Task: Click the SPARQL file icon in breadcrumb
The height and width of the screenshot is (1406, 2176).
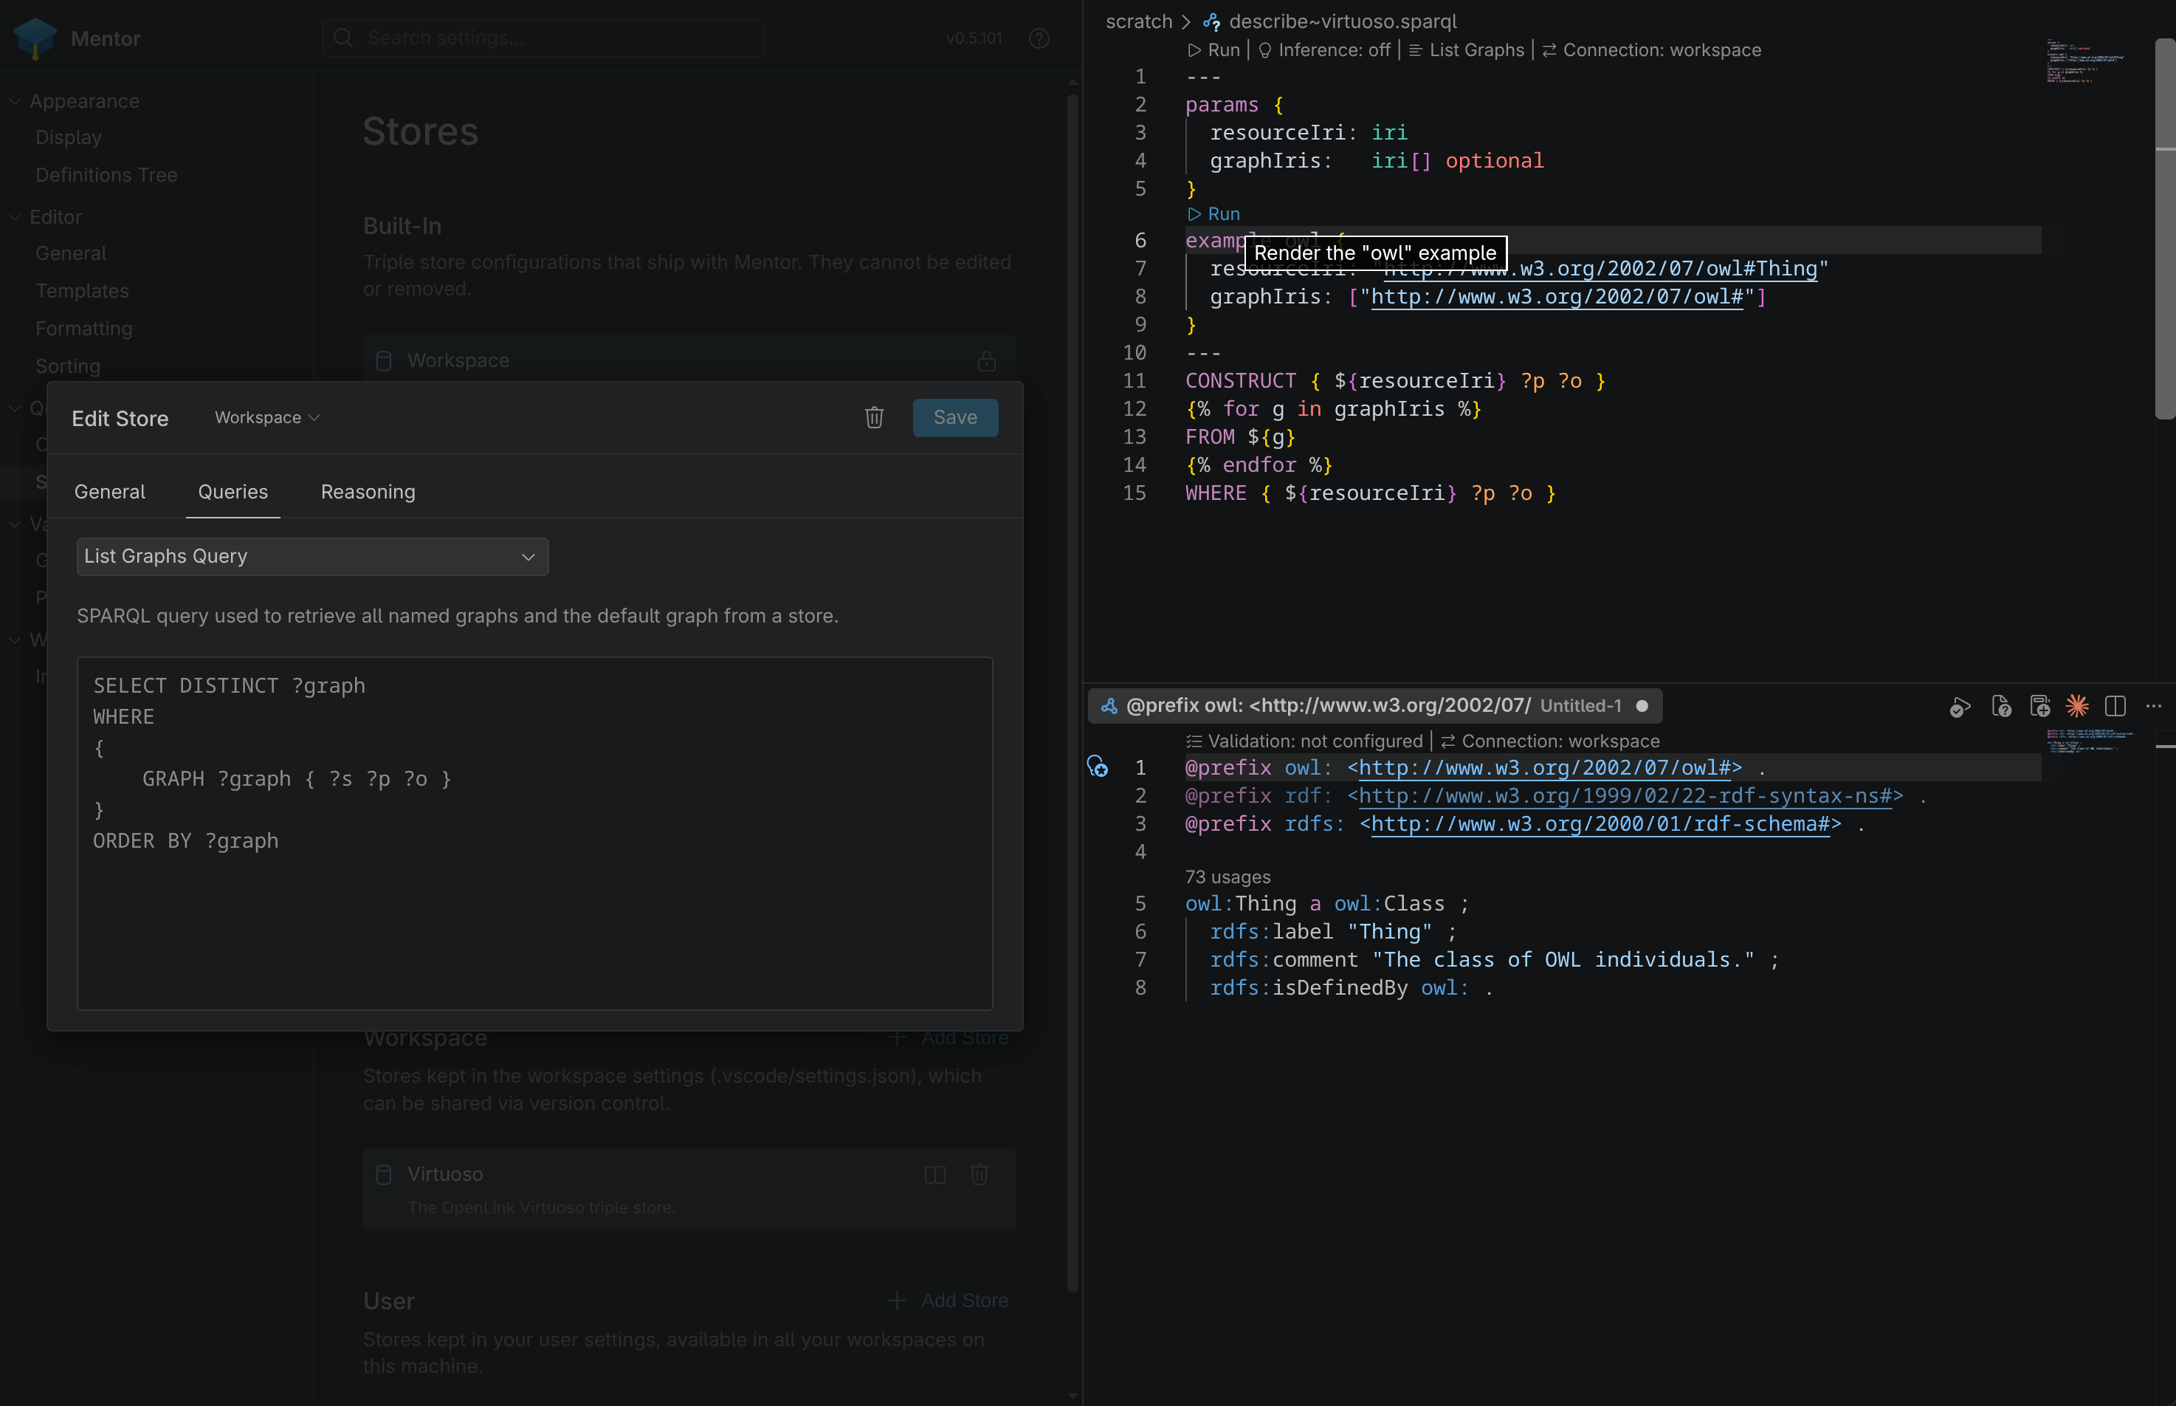Action: pos(1211,21)
